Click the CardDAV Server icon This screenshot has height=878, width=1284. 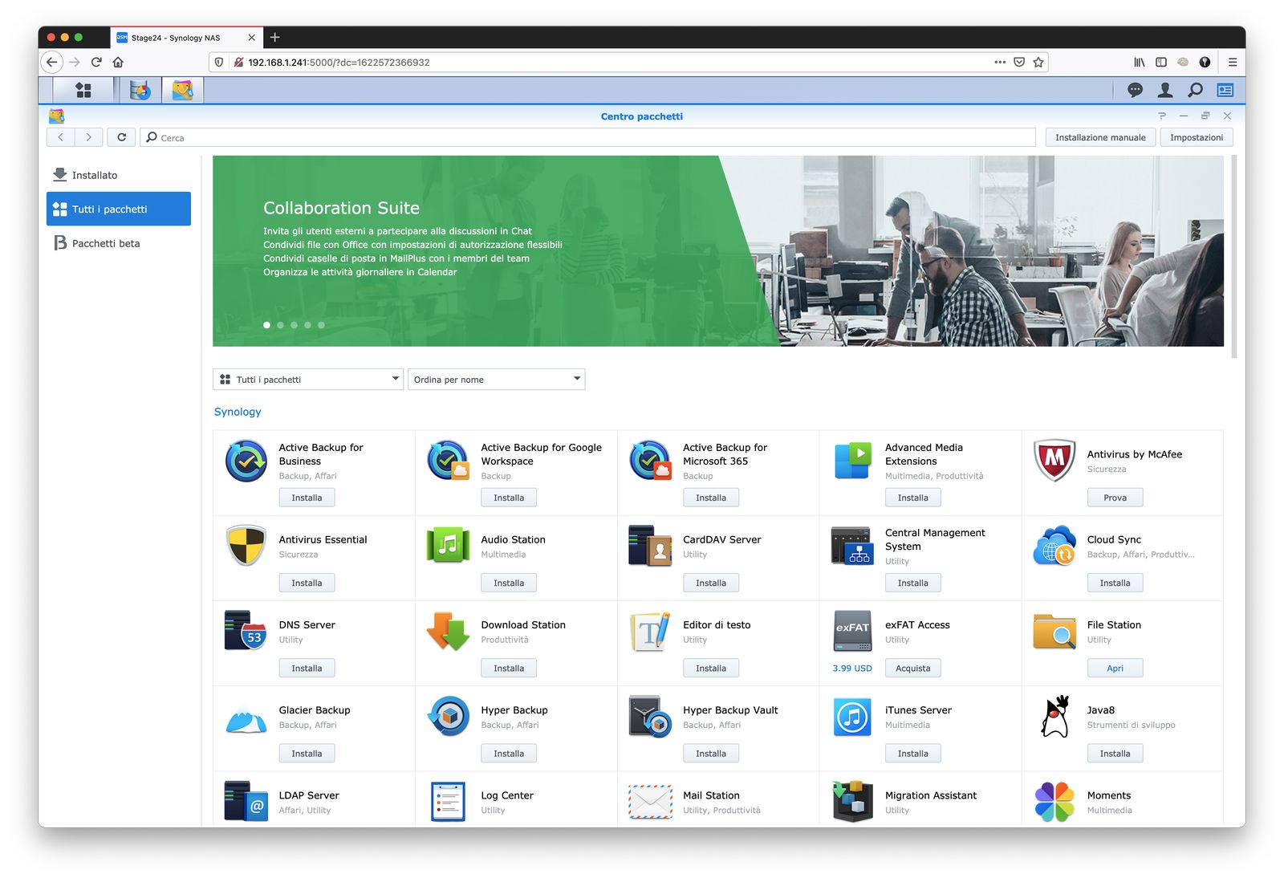click(x=650, y=546)
